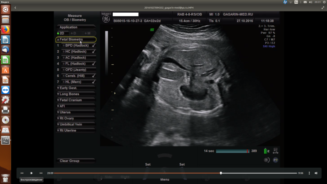Open the video player options menu dots
The width and height of the screenshot is (327, 184).
point(309,173)
